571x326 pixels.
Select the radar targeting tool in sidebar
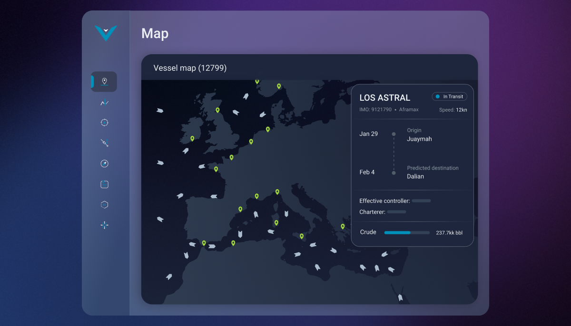[x=104, y=122]
